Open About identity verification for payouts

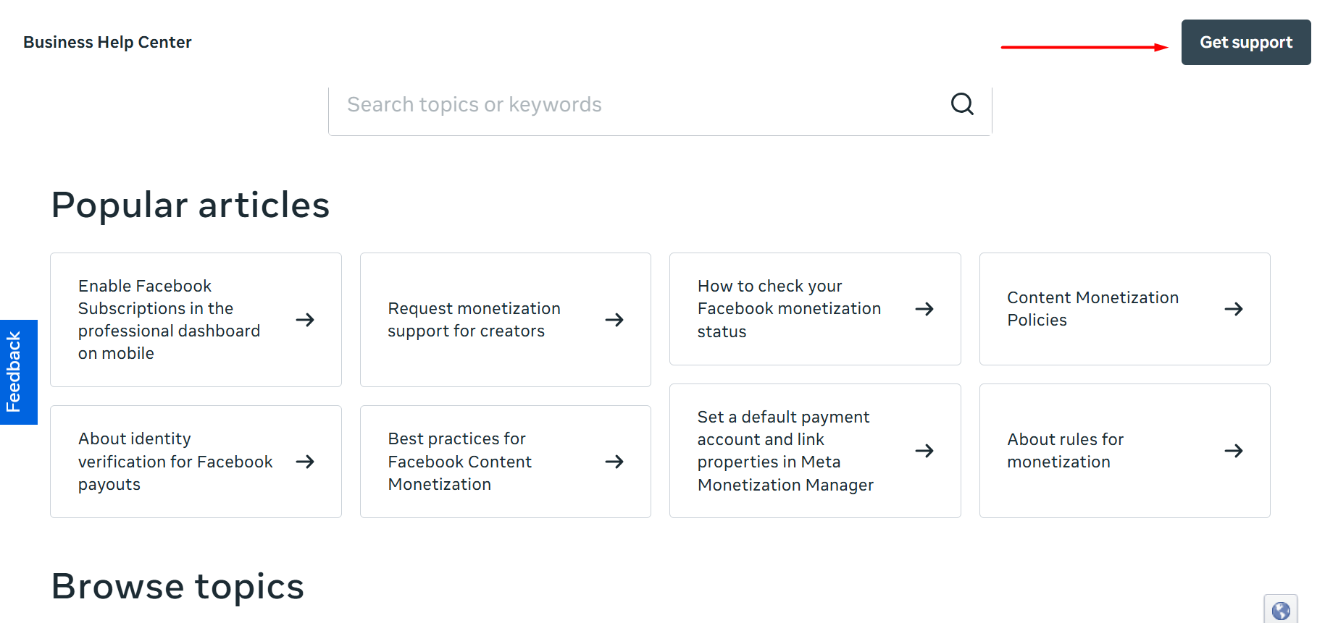pos(175,462)
